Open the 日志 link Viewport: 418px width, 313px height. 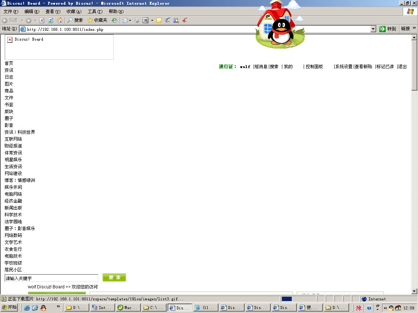[x=9, y=77]
